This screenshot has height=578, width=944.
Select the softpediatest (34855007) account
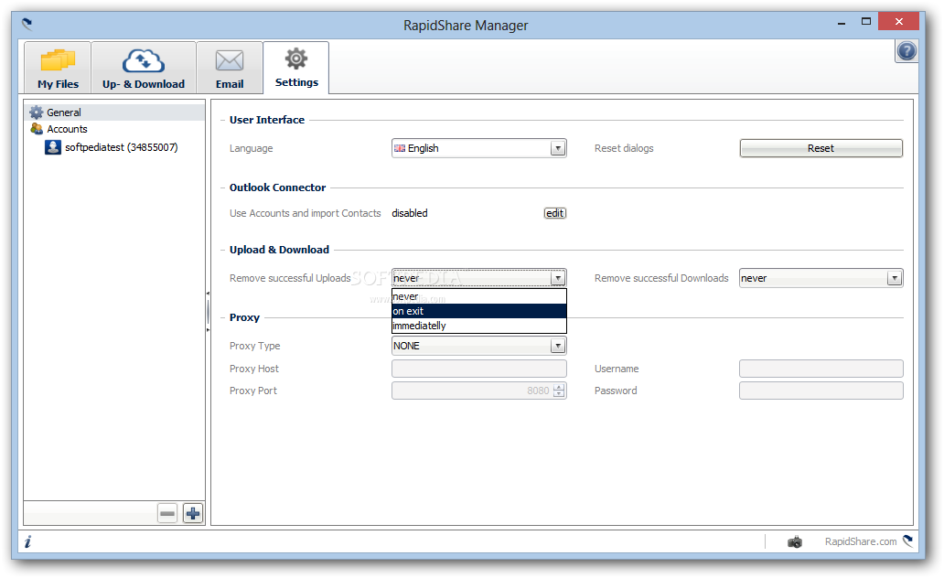121,147
